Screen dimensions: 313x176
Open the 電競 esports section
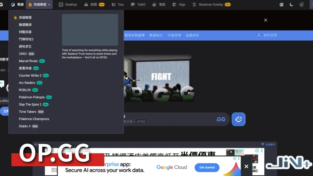click(159, 4)
